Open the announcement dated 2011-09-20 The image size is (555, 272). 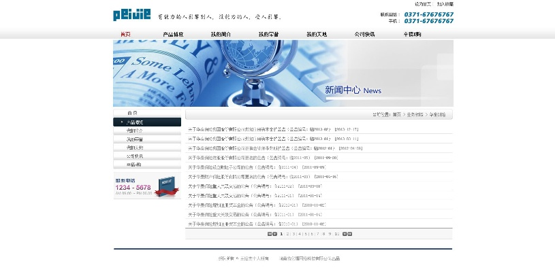pyautogui.click(x=259, y=157)
